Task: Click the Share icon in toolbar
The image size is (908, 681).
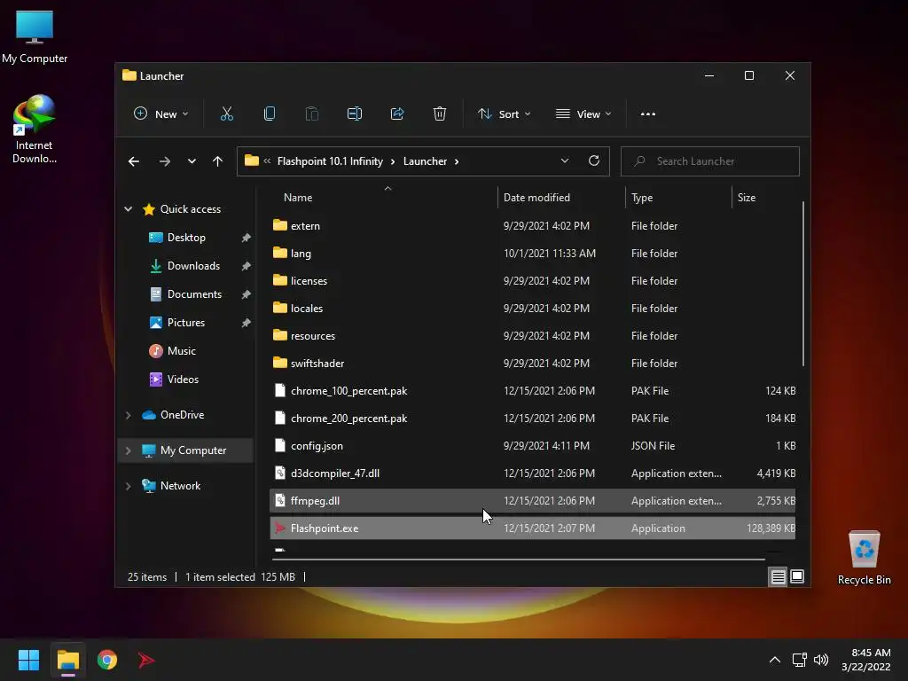Action: (x=397, y=114)
